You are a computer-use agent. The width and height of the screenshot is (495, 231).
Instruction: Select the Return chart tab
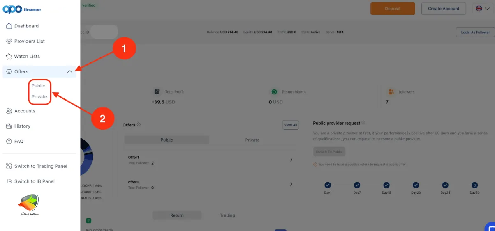pos(177,215)
